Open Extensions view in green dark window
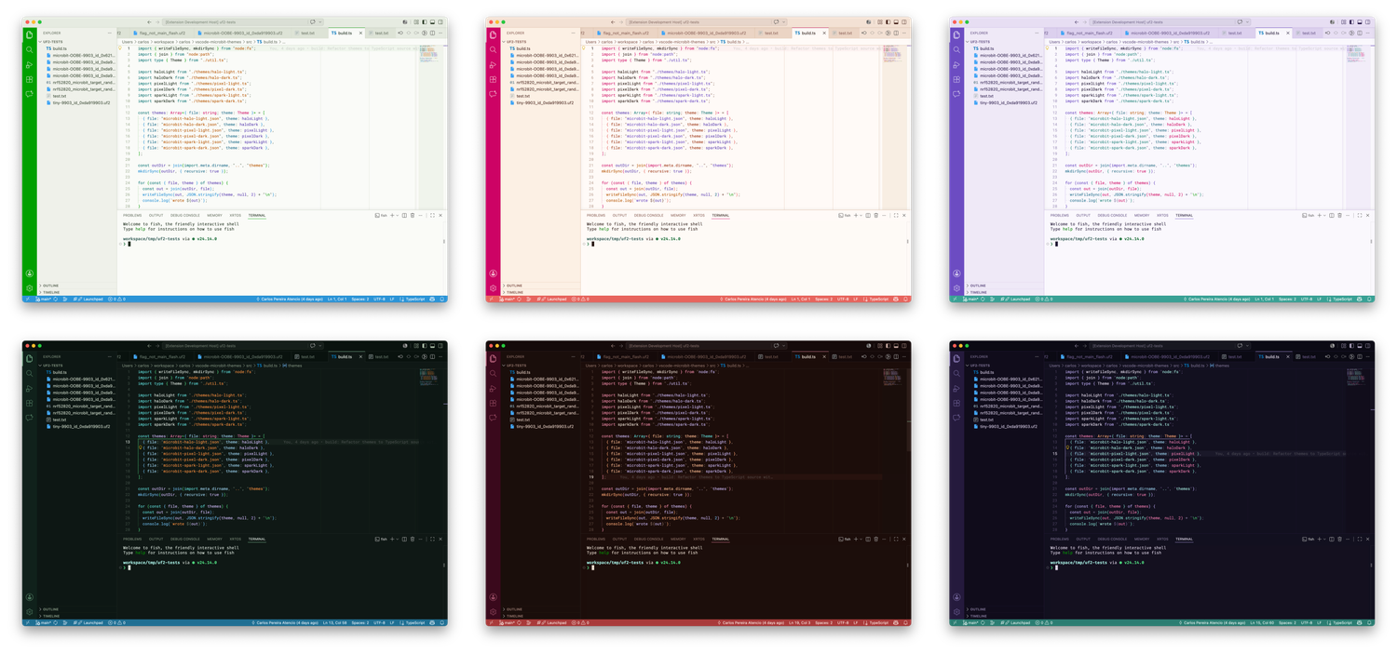The image size is (1397, 654). click(30, 403)
